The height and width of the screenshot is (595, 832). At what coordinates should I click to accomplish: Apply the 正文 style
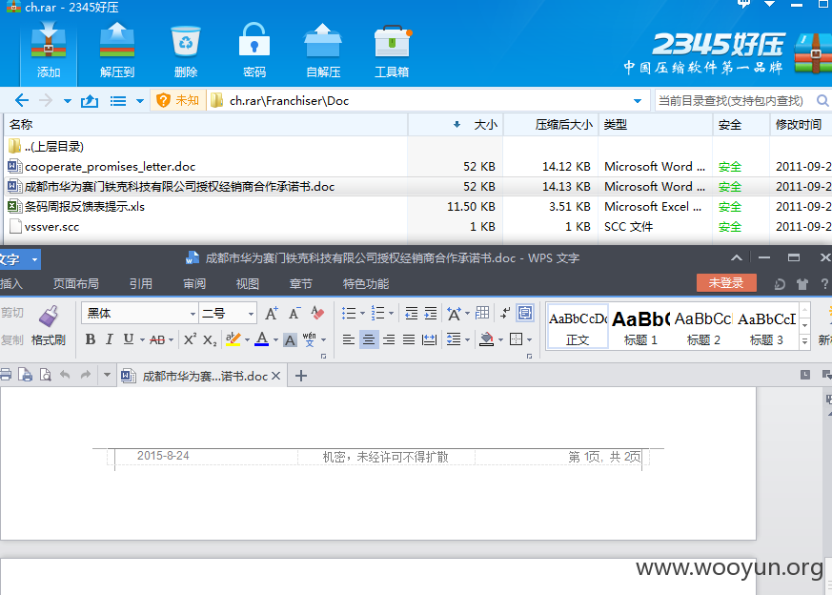[x=578, y=326]
